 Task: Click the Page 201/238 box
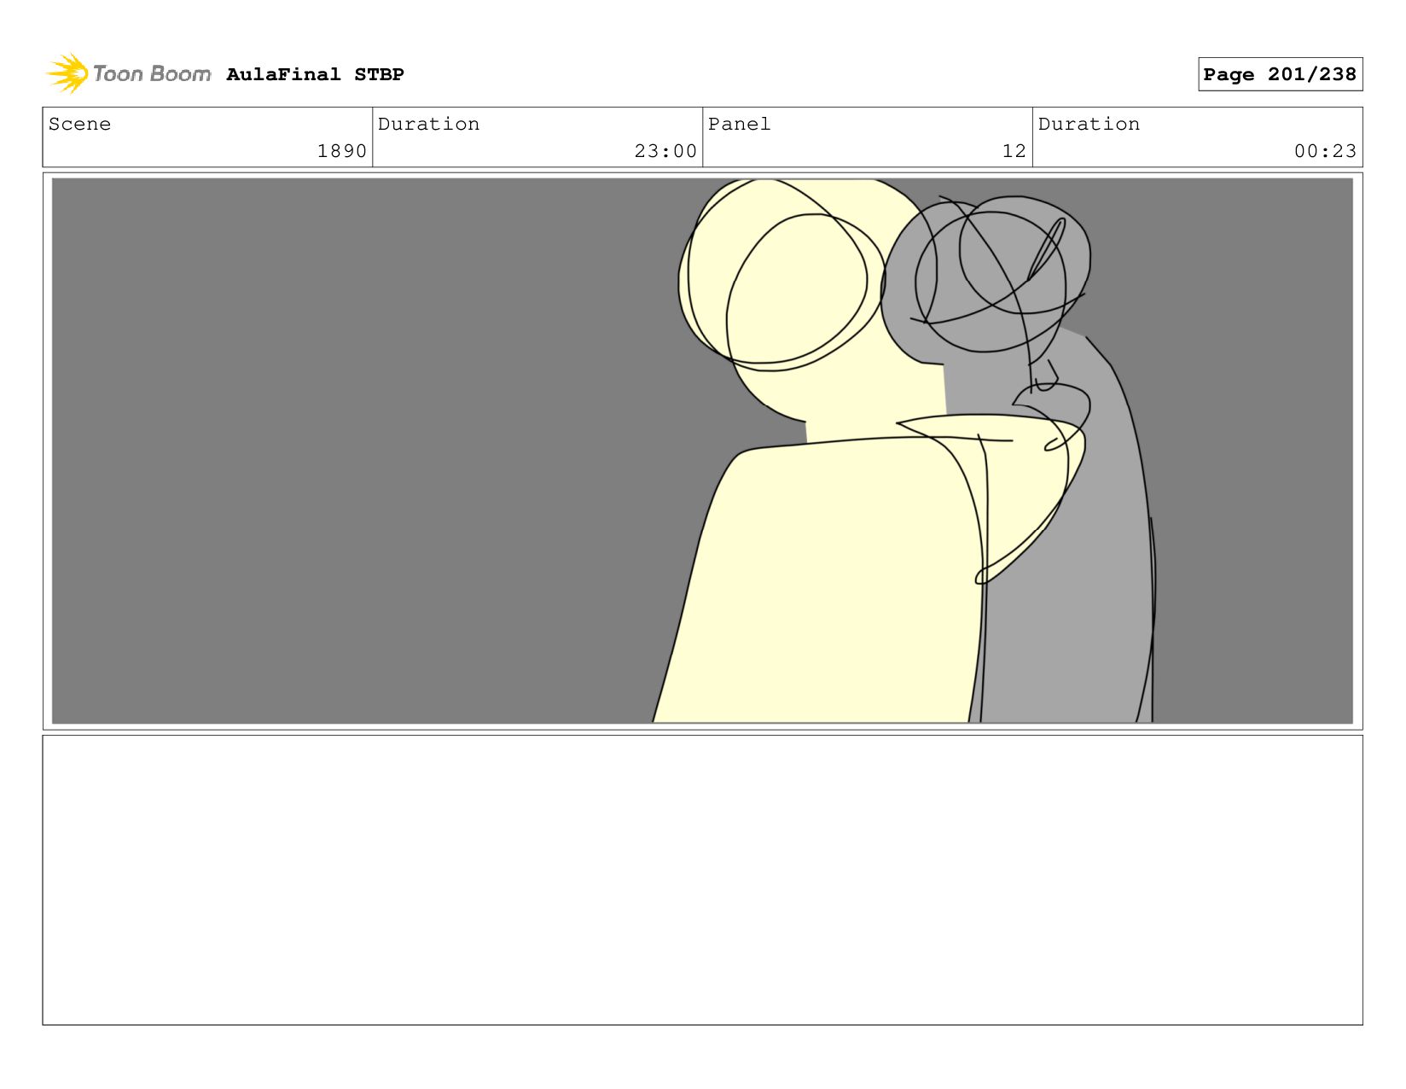point(1280,74)
